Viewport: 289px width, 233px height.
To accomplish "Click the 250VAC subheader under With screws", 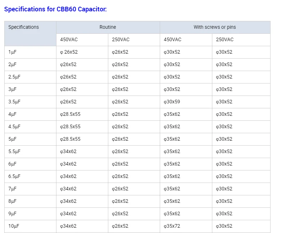I will [x=225, y=40].
